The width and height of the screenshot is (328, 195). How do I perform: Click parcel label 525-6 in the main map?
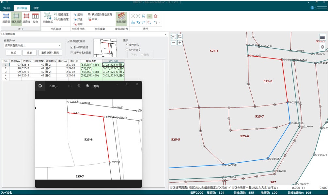click(x=244, y=136)
